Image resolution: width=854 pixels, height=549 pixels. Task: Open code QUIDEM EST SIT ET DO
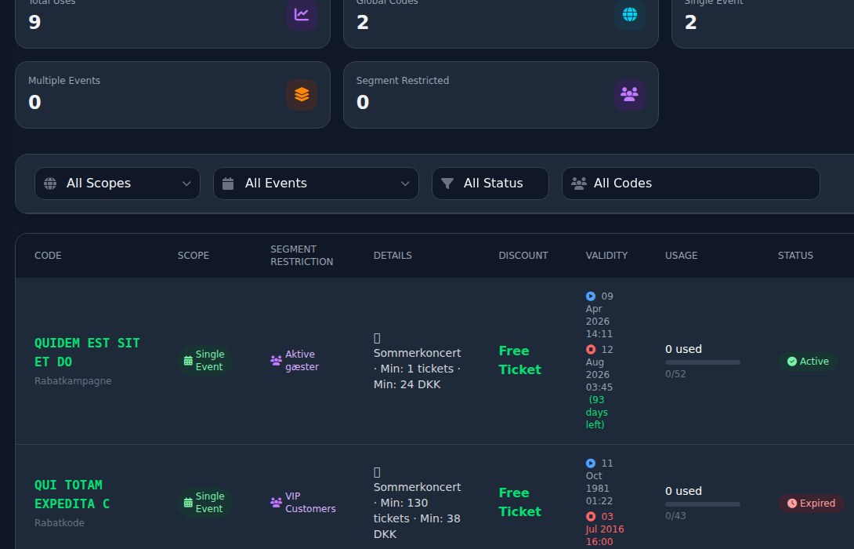[87, 352]
